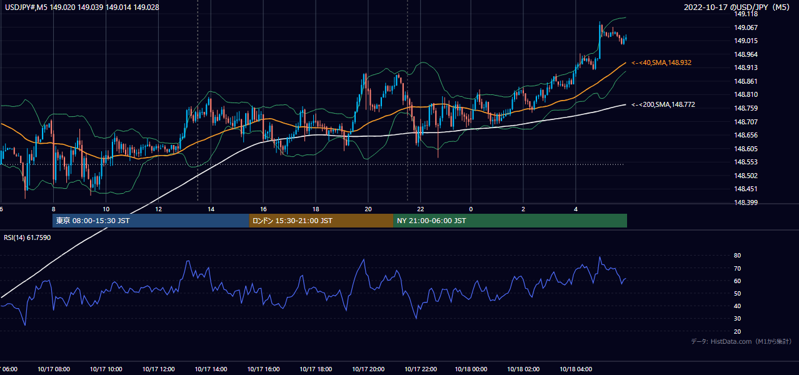Click the 10/17 10:00 date label
Viewport: 799px width, 375px height.
tap(106, 369)
